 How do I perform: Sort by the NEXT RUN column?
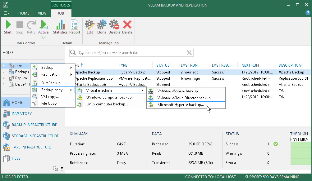[x=250, y=65]
